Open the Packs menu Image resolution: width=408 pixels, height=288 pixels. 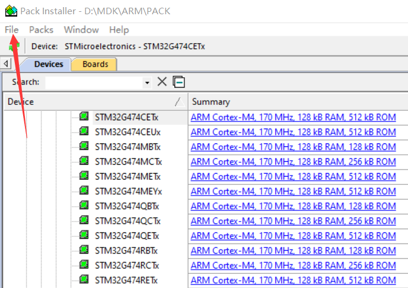[x=41, y=30]
